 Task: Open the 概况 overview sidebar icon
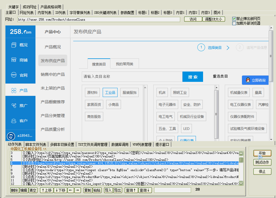(14, 45)
